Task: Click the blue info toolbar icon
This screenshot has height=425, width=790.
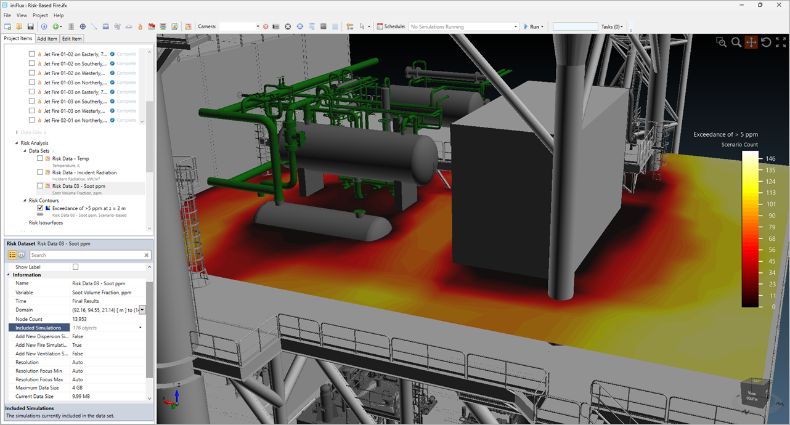Action: (44, 27)
